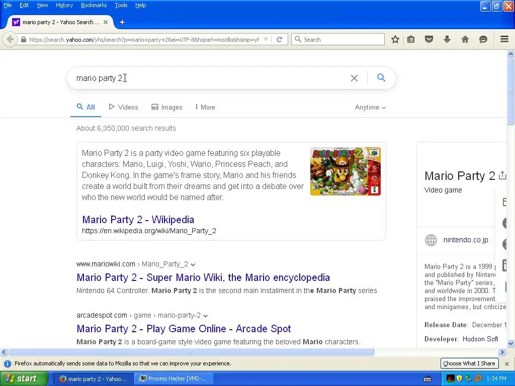515x386 pixels.
Task: Click the share icon beside Mario Party 2 heading
Action: click(502, 175)
